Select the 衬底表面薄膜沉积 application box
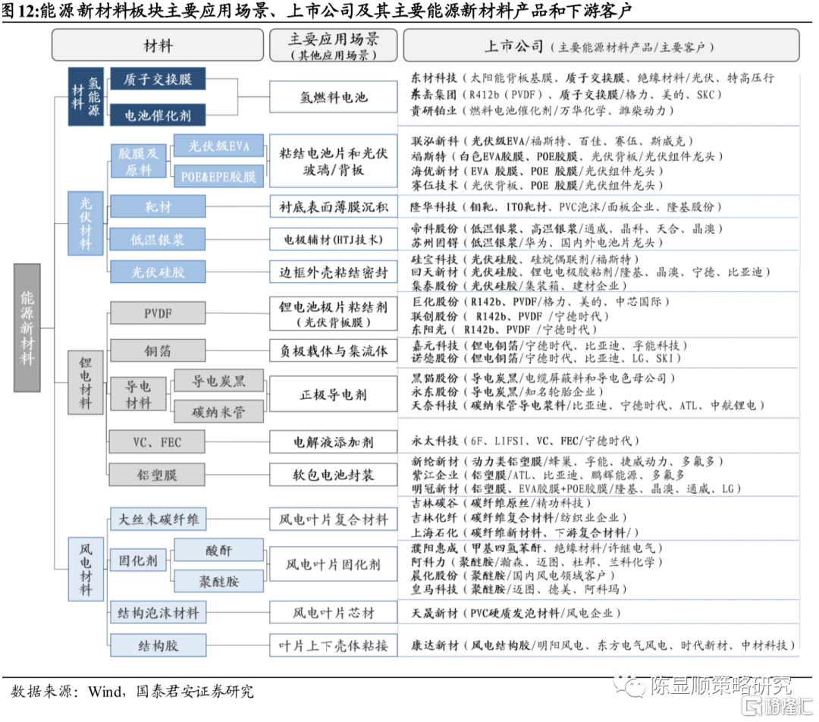819x722 pixels. pos(333,207)
